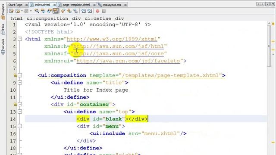Click the www.w3.org/1999/xhtml link
276x155 pixels.
pyautogui.click(x=112, y=39)
